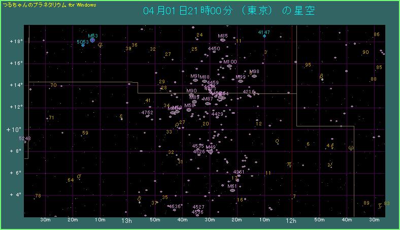This screenshot has width=400, height=230.
Task: Click the 4762 galaxy marker
Action: 147,116
